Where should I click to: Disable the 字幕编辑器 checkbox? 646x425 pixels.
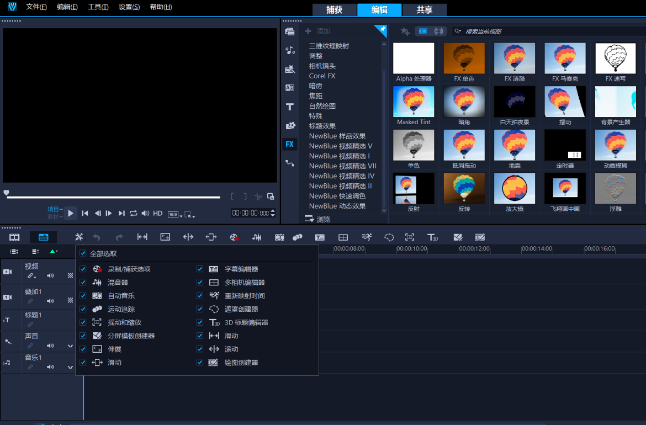coord(200,269)
